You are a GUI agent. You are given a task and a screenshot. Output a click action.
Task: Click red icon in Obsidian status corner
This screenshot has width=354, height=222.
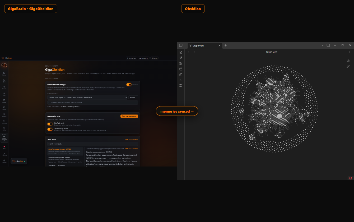[351, 178]
